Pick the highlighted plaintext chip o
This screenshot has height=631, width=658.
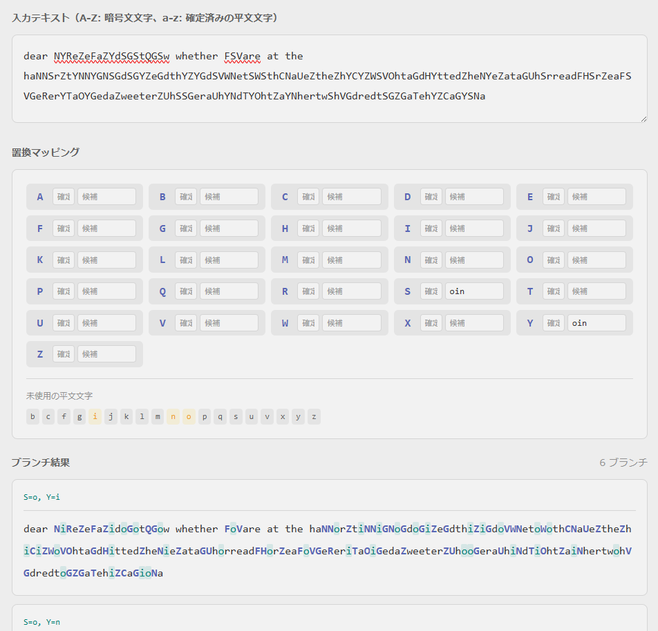click(189, 417)
